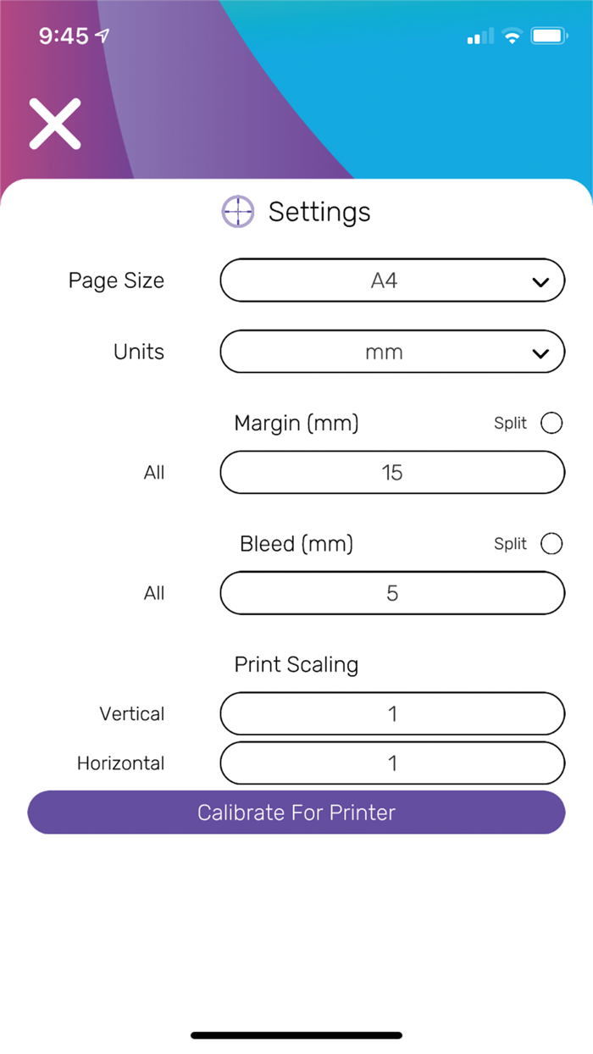Click the Calibrate For Printer button
Image resolution: width=593 pixels, height=1054 pixels.
(296, 812)
